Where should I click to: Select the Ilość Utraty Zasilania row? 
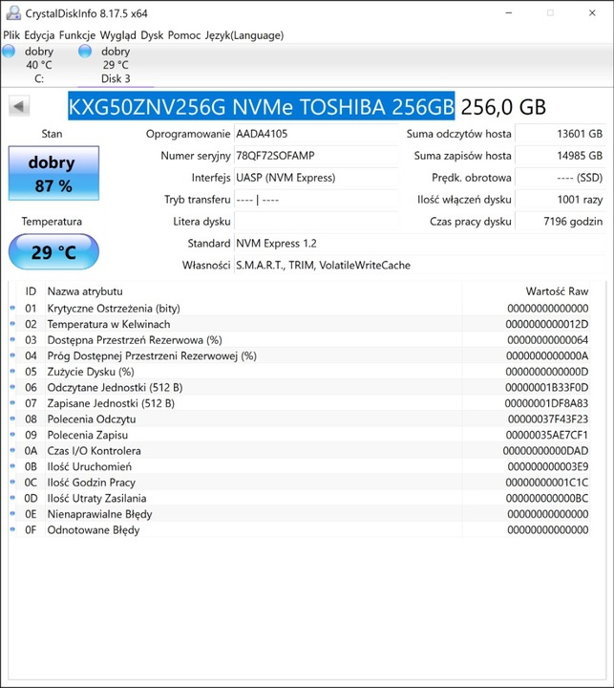[x=300, y=498]
